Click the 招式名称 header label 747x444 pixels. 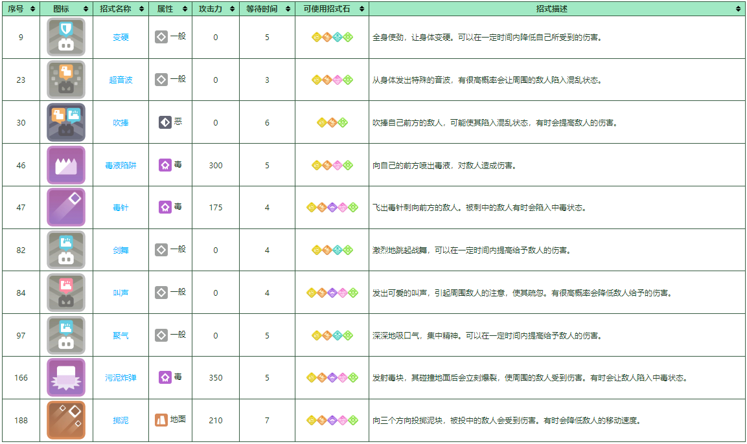[x=115, y=8]
